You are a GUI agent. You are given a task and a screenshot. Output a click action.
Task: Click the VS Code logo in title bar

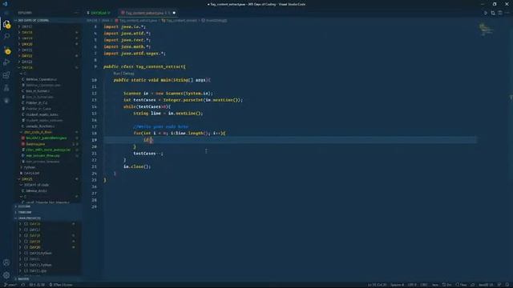[5, 4]
